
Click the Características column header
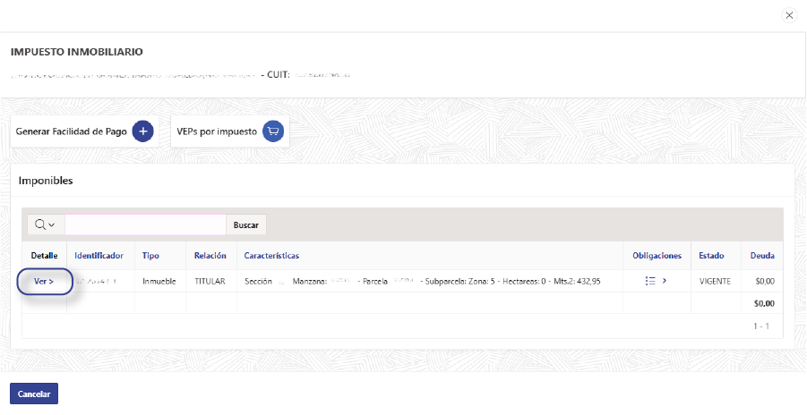pos(271,256)
